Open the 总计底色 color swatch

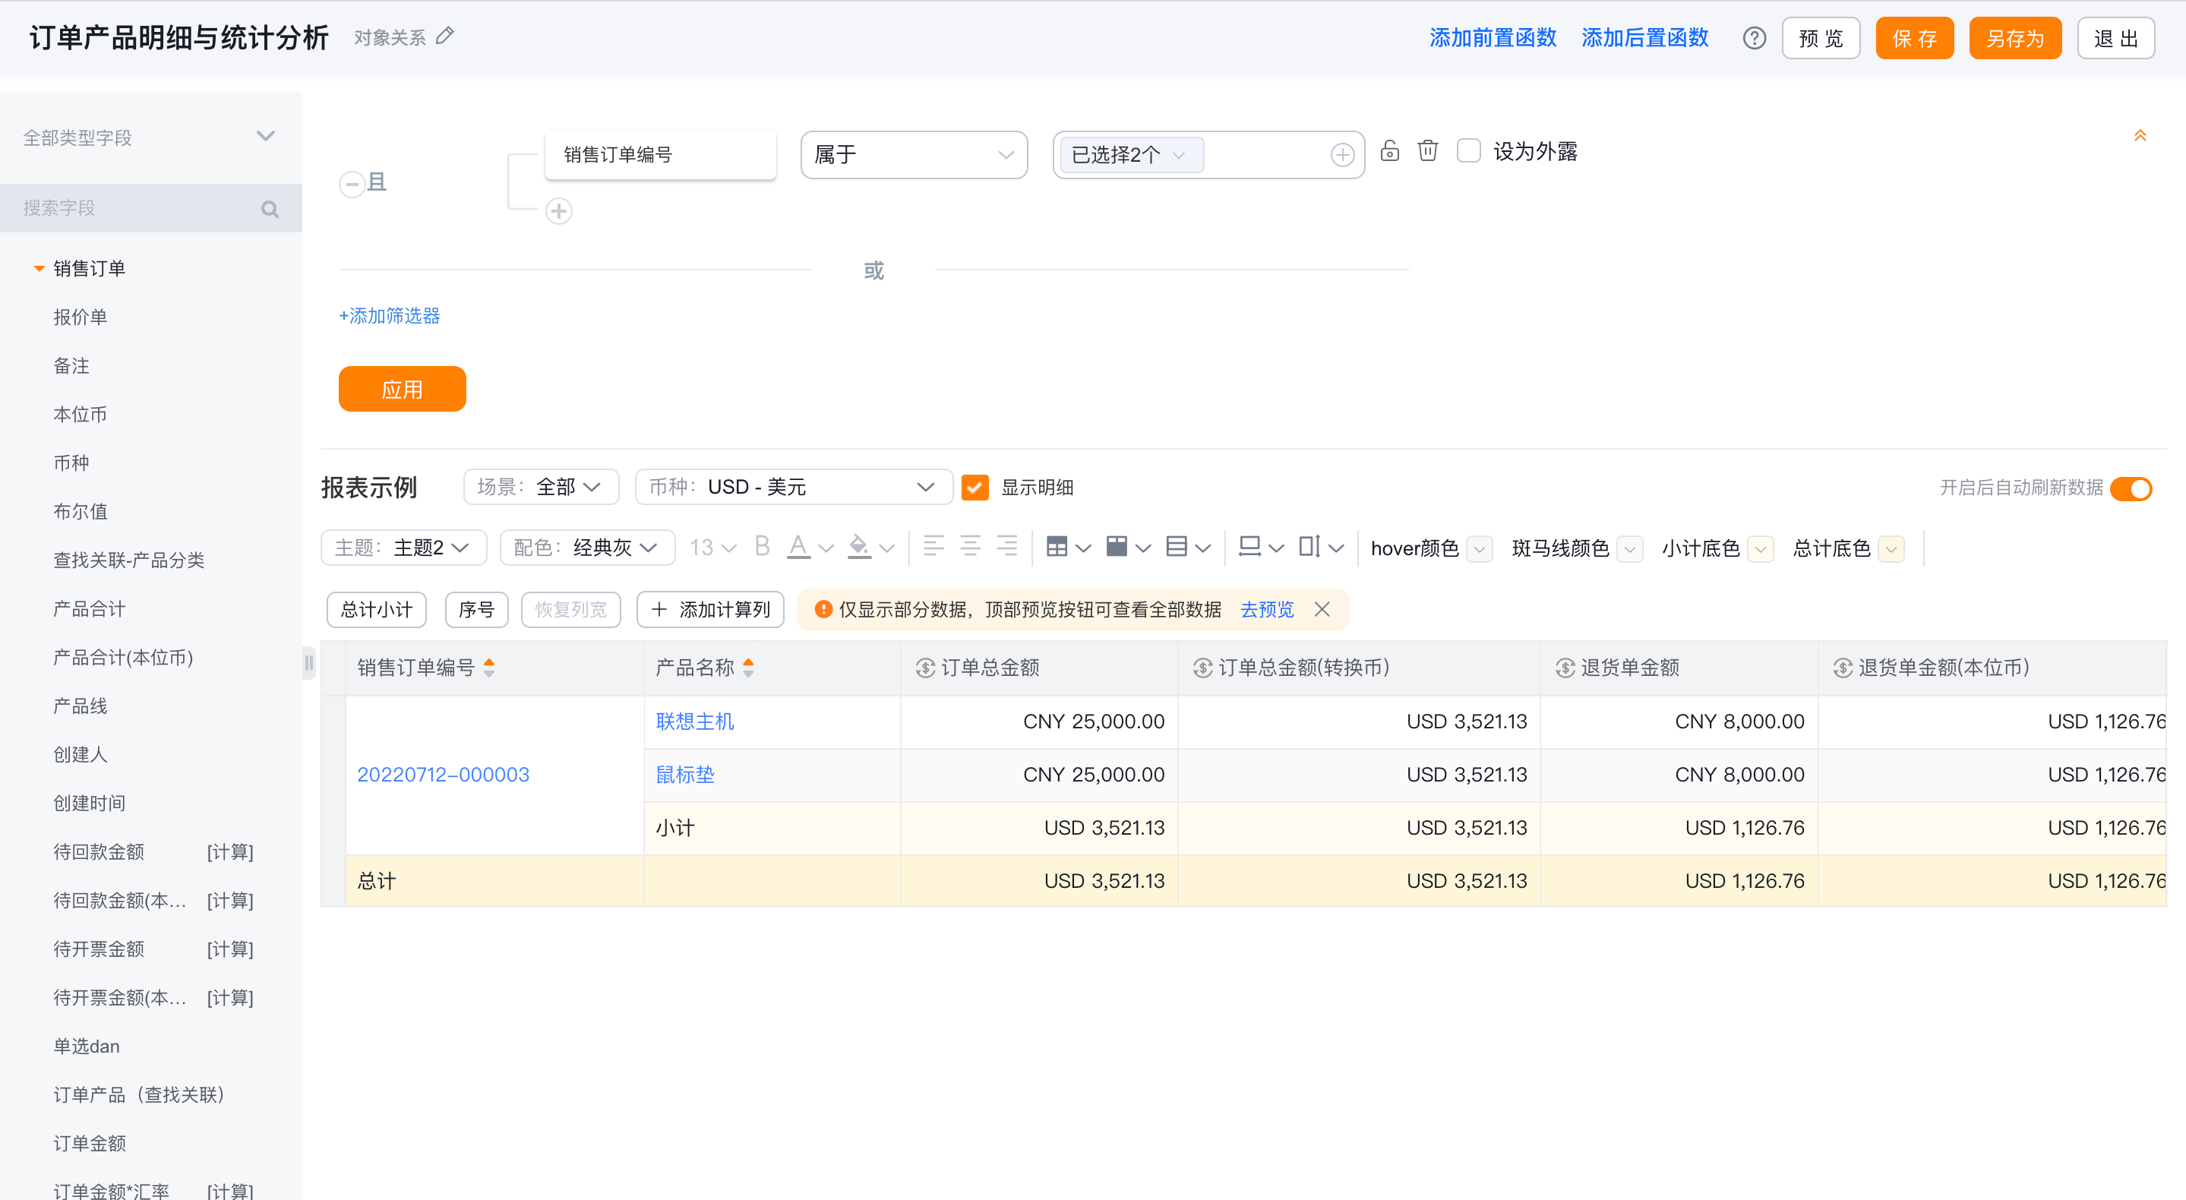point(1891,549)
